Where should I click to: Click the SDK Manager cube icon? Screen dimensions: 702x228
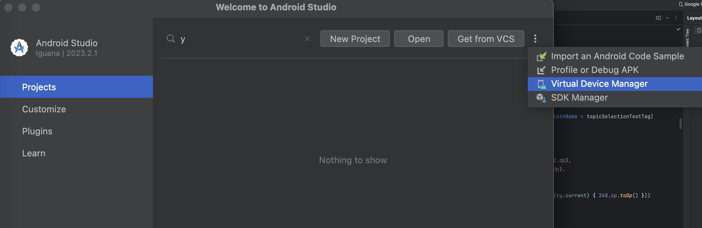[x=541, y=97]
